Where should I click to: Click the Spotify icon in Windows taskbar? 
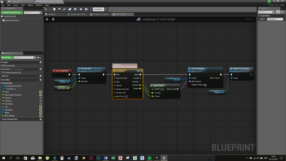149,158
